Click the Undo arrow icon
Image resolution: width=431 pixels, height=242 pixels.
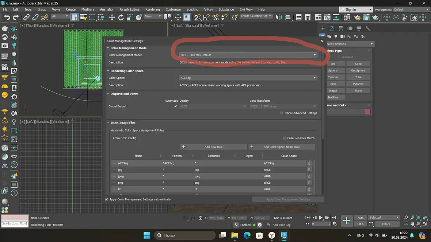click(x=7, y=17)
